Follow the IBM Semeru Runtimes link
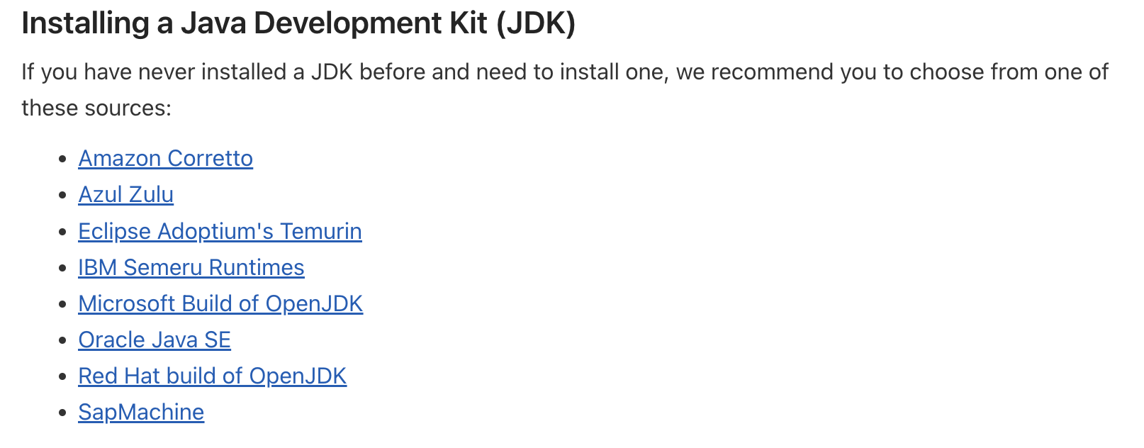Screen dimensions: 1144x448 (191, 267)
